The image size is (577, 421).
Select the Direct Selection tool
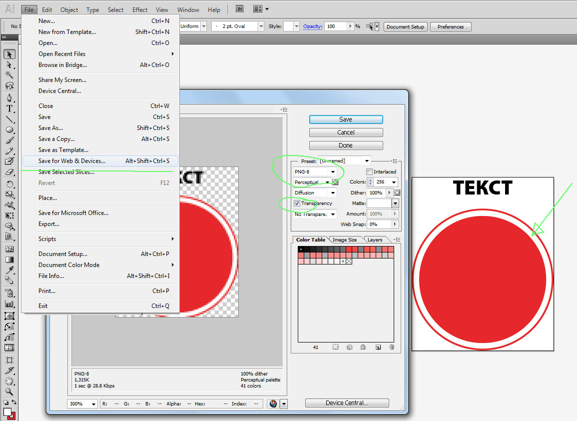pyautogui.click(x=9, y=65)
